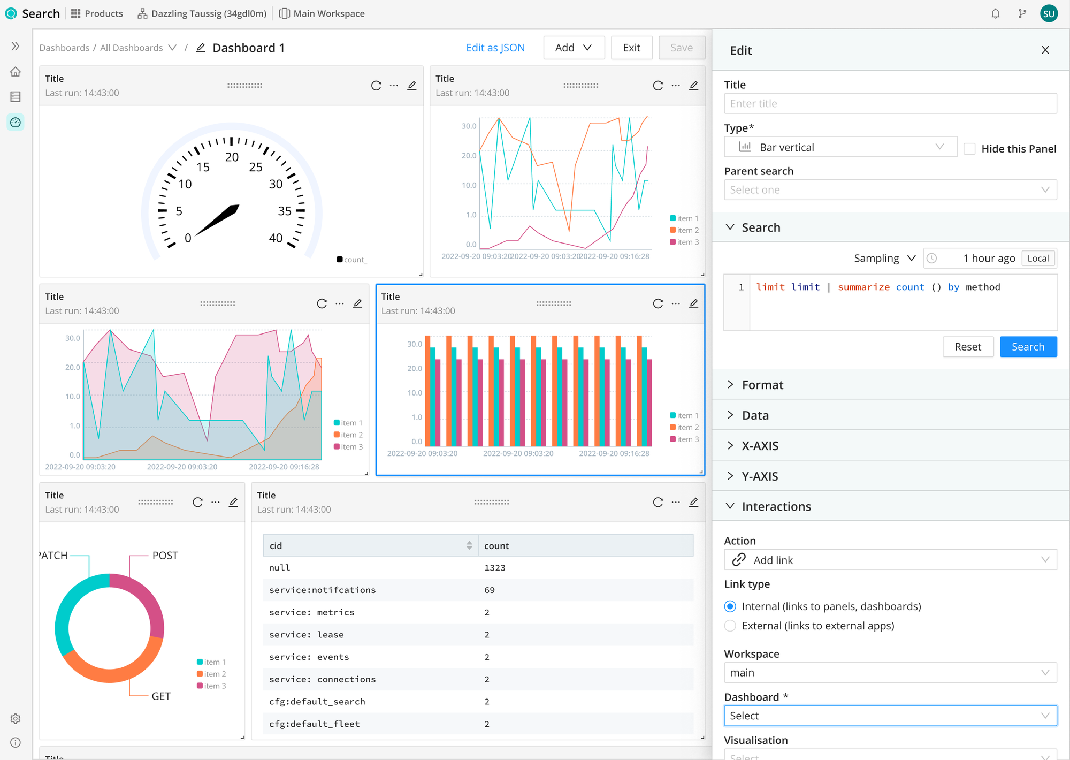1070x760 pixels.
Task: Select External link type radio
Action: (730, 626)
